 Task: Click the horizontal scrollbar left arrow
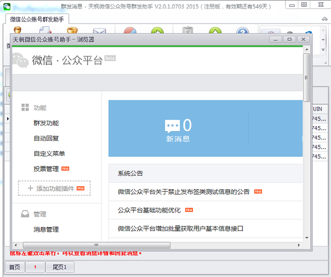tap(16, 245)
